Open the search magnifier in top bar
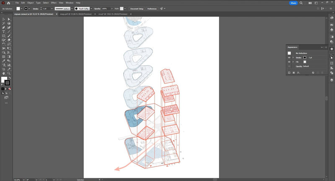The width and height of the screenshot is (335, 181). 301,3
